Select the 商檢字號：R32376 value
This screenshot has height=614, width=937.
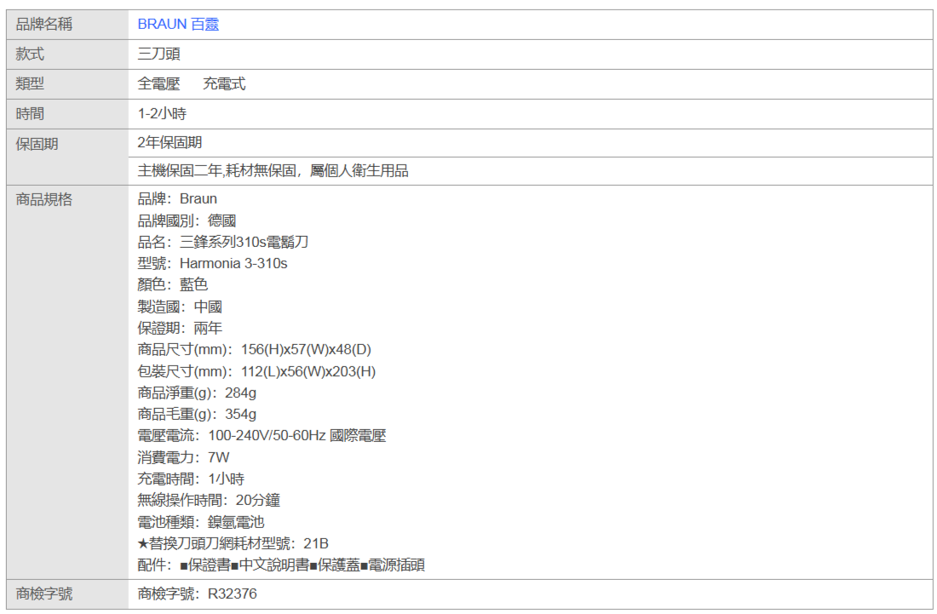tap(198, 594)
